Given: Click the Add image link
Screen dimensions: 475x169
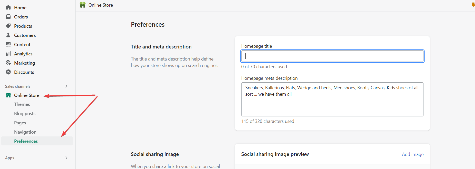Looking at the screenshot, I should click(x=412, y=154).
